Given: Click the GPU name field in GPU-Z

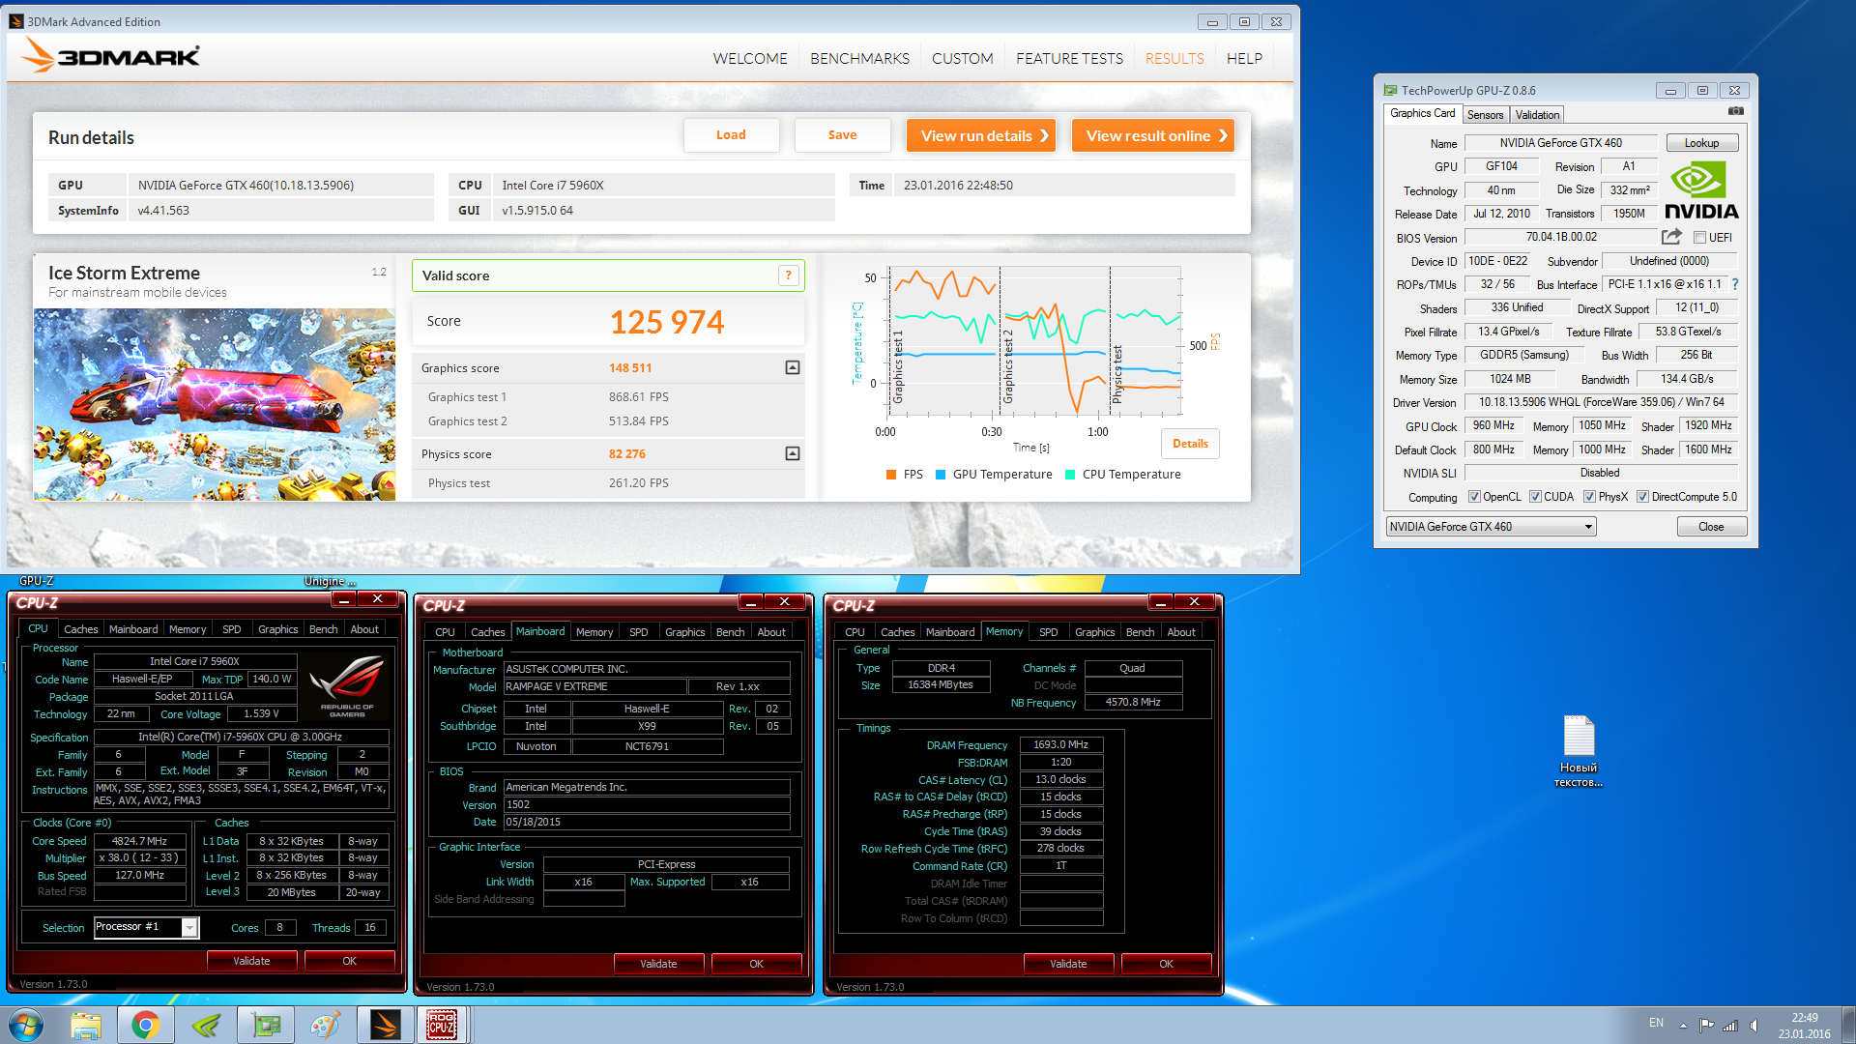Looking at the screenshot, I should coord(1561,143).
